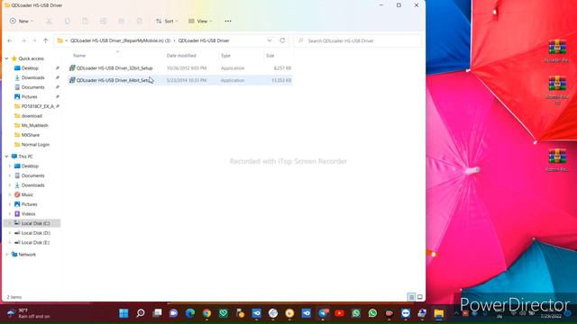The height and width of the screenshot is (324, 577).
Task: Go forward with the forward arrow
Action: click(x=23, y=40)
